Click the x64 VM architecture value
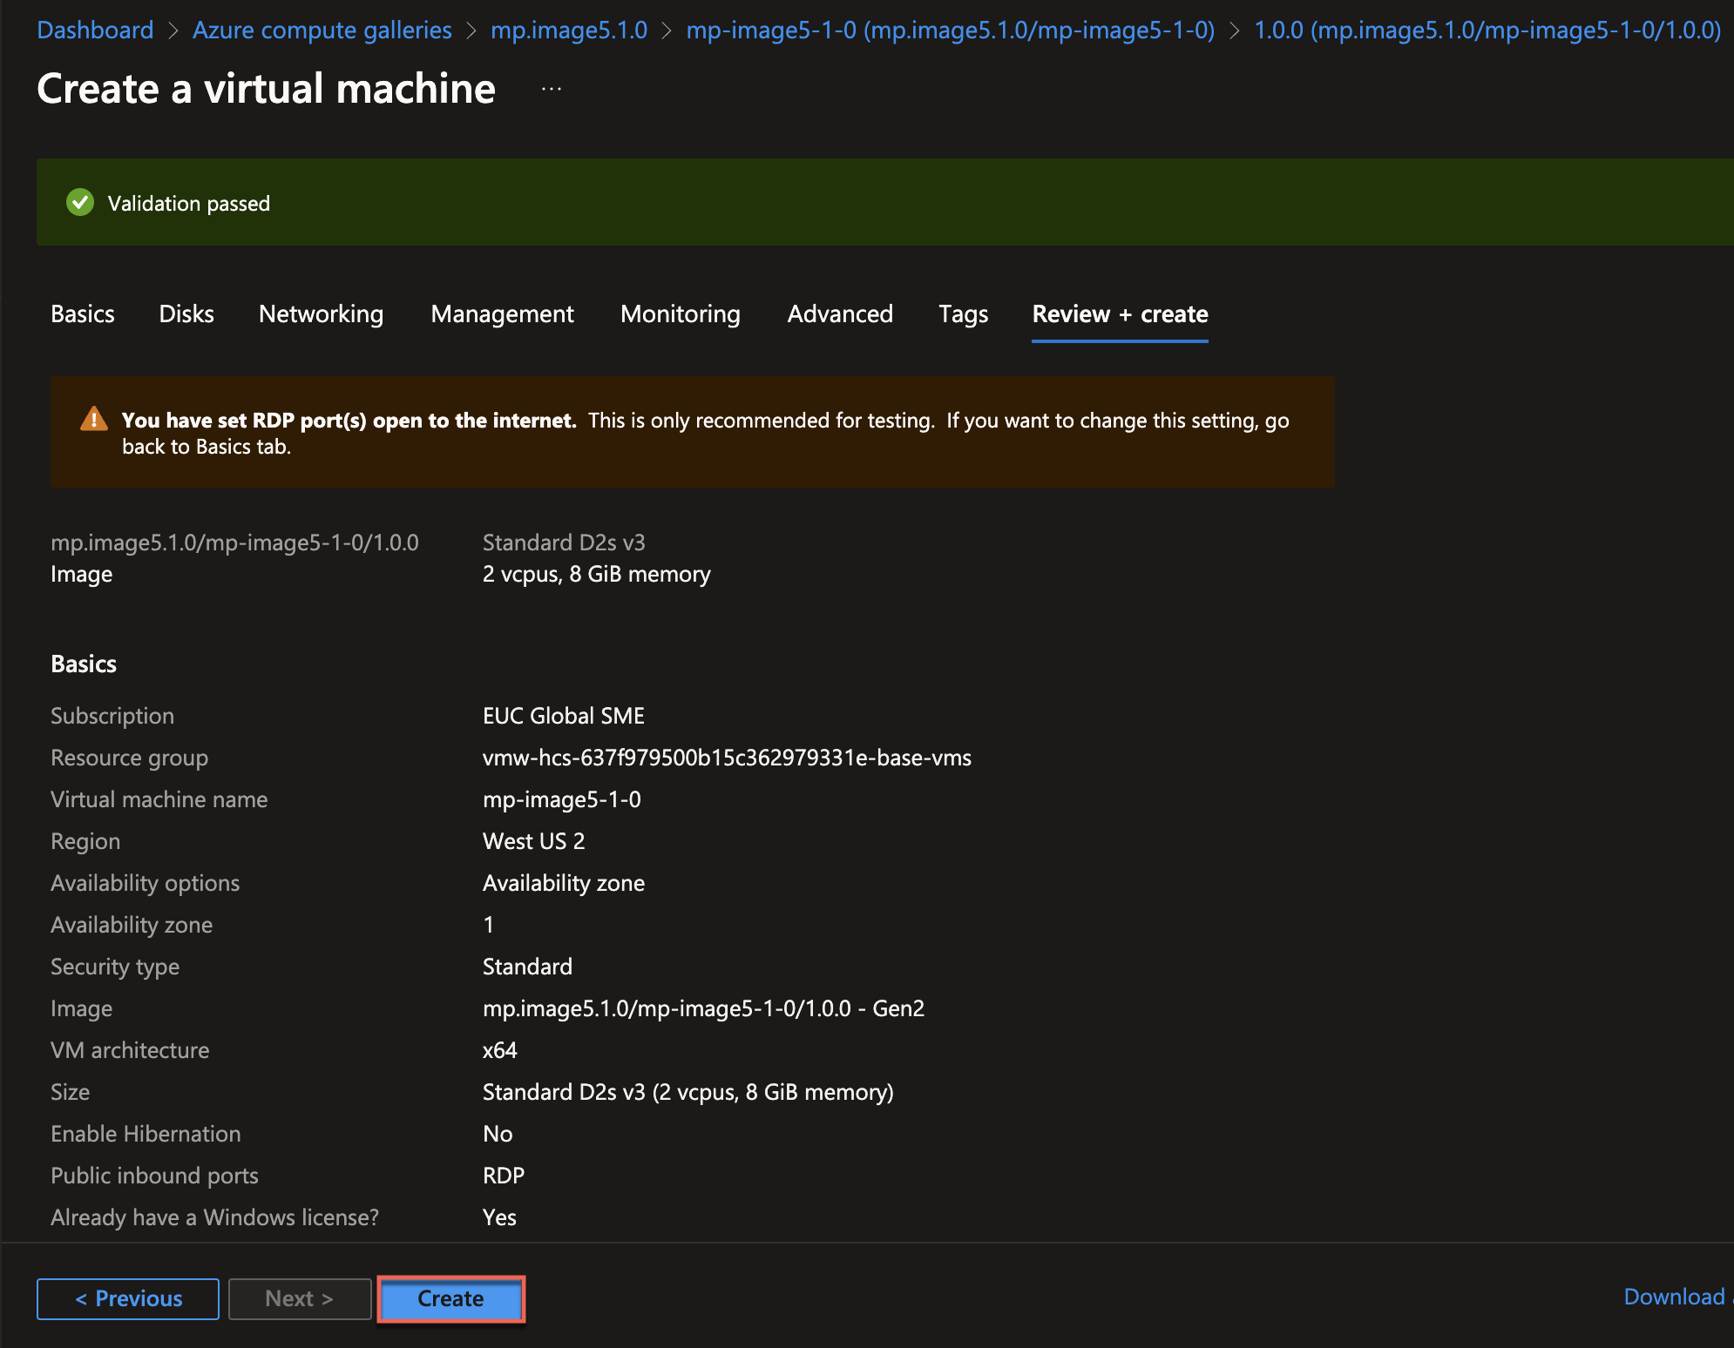Image resolution: width=1734 pixels, height=1348 pixels. pyautogui.click(x=500, y=1050)
